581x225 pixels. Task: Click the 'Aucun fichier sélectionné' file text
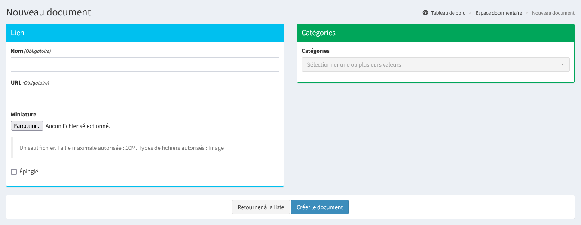point(78,126)
